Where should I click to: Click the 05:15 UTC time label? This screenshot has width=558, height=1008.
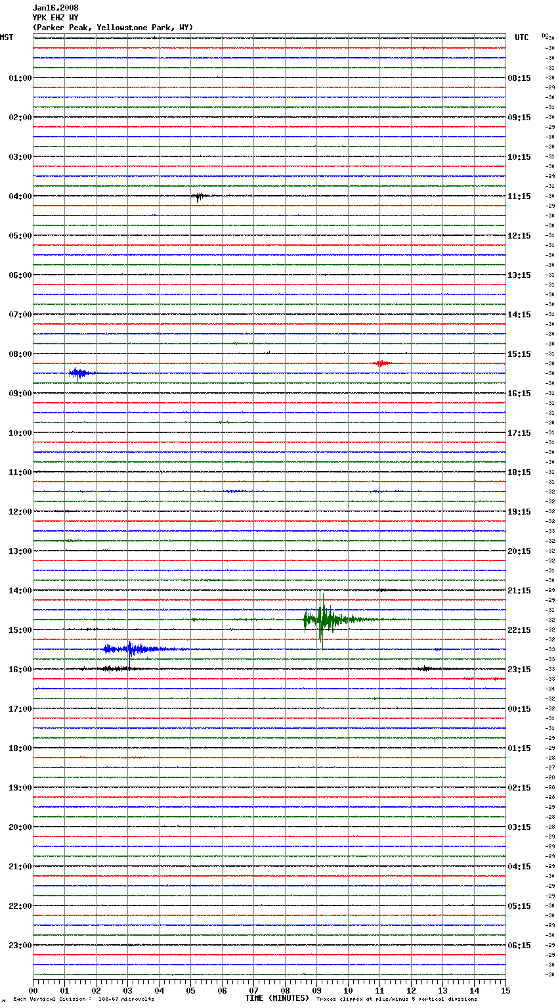(x=519, y=906)
